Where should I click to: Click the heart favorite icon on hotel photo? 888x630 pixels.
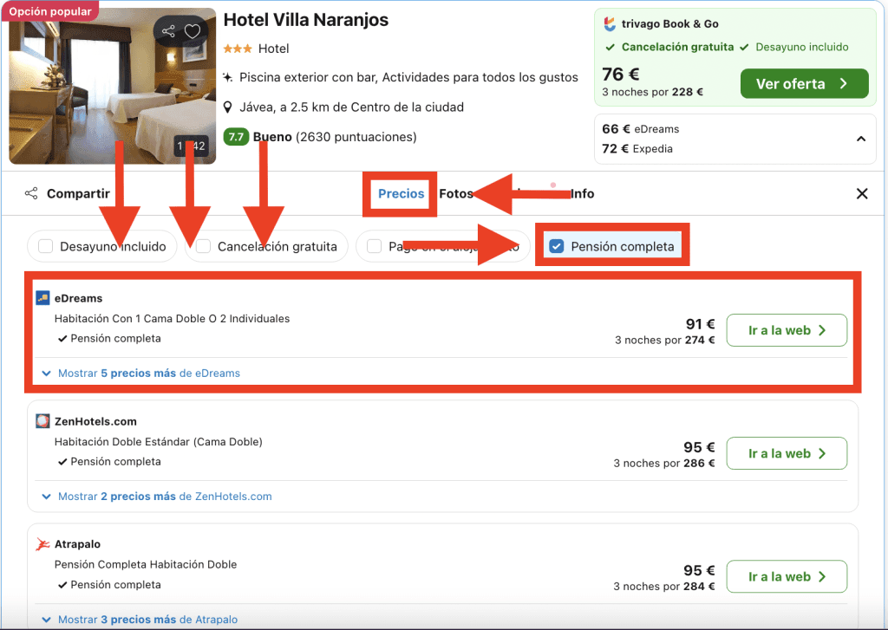(193, 32)
